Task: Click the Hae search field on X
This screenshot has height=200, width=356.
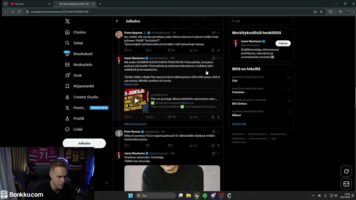Action: click(261, 21)
